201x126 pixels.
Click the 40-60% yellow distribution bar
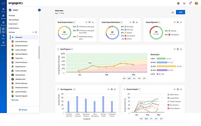click(x=166, y=66)
